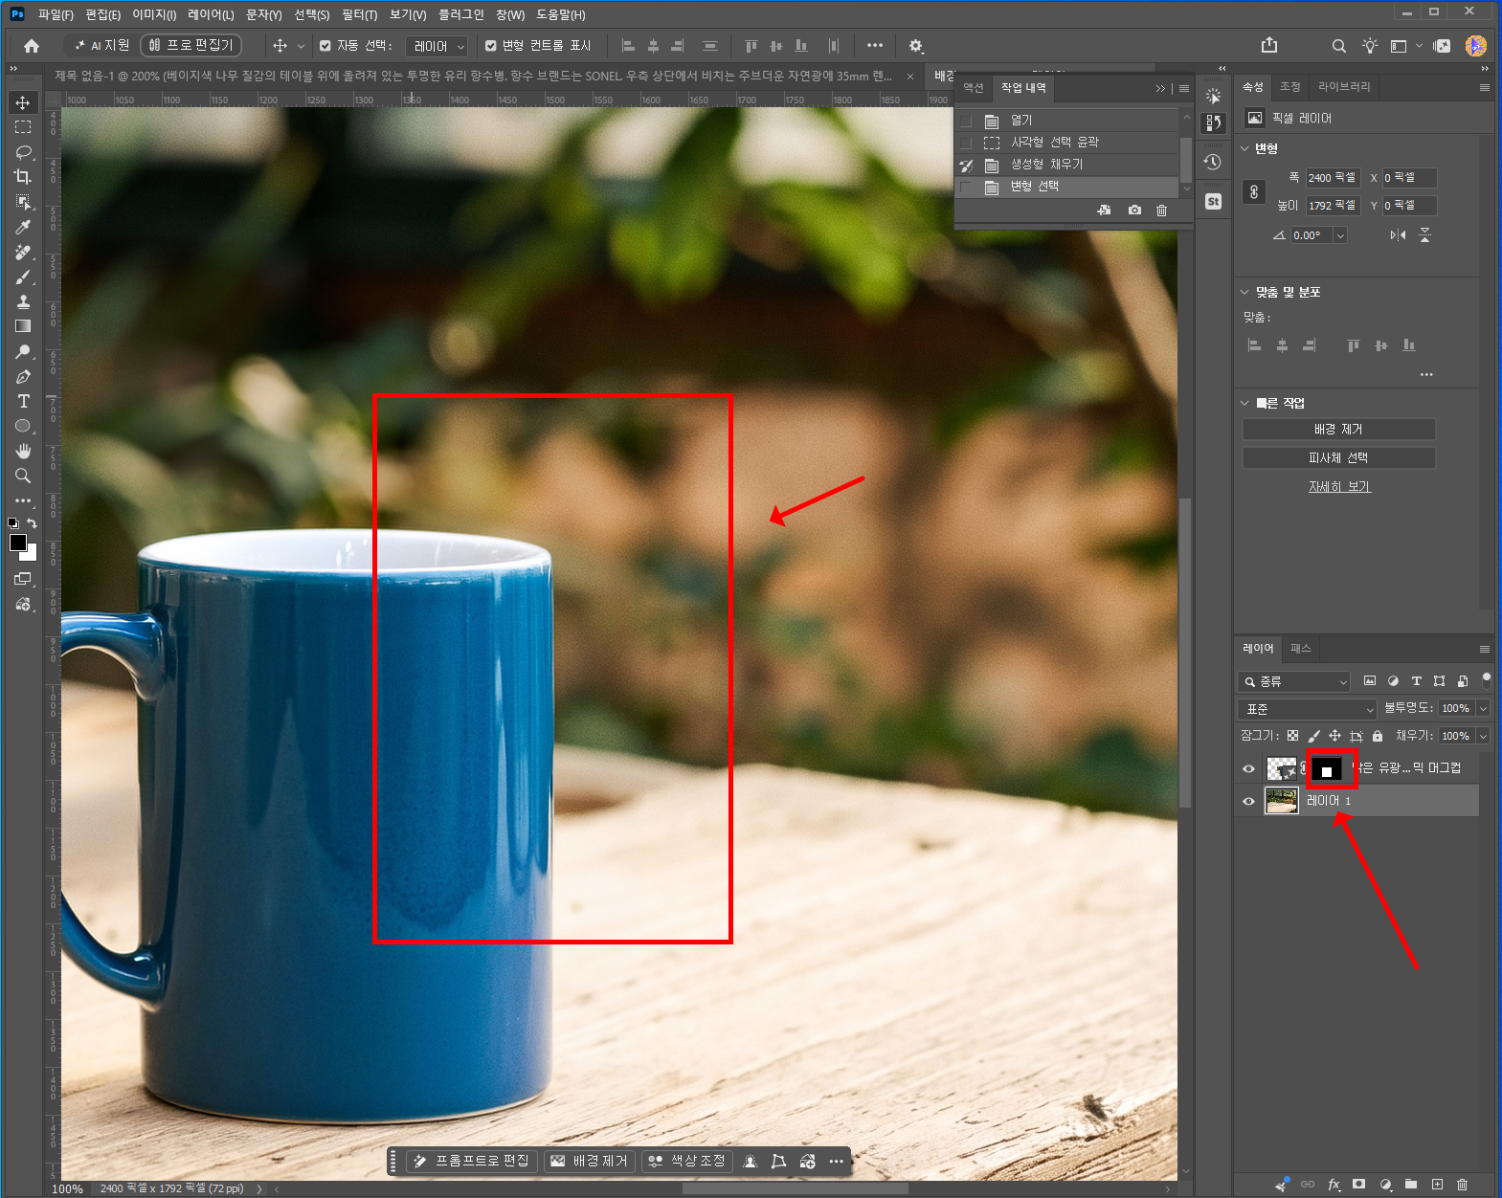Click the 배경 제거 button in Properties

click(x=1338, y=430)
